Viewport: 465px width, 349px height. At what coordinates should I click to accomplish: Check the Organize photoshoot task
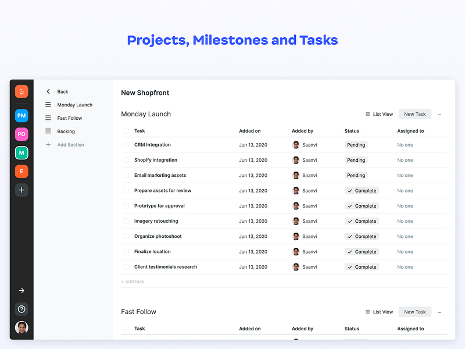pos(126,237)
